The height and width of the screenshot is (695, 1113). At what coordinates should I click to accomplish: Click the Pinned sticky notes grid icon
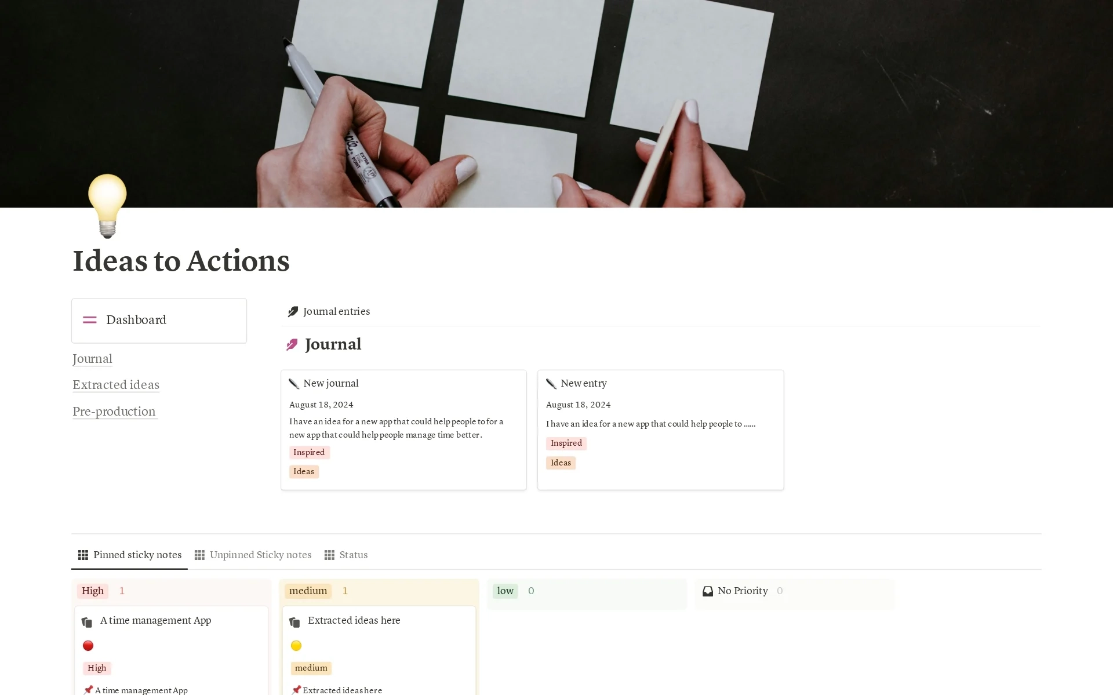pyautogui.click(x=82, y=554)
